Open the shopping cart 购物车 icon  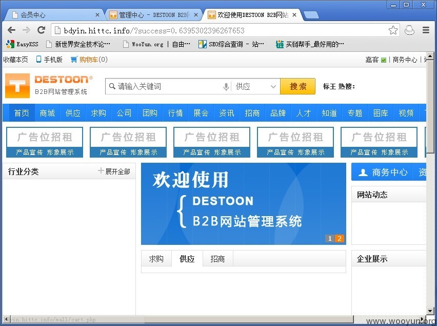point(73,60)
